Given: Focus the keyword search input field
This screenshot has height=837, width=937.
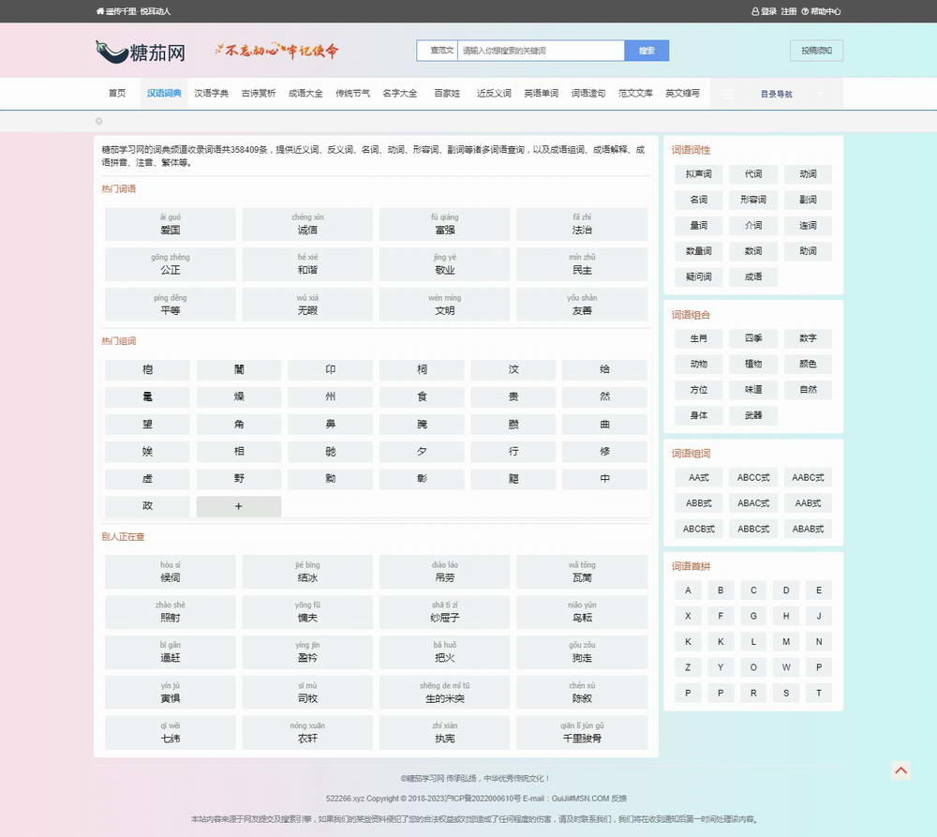Looking at the screenshot, I should [x=541, y=51].
